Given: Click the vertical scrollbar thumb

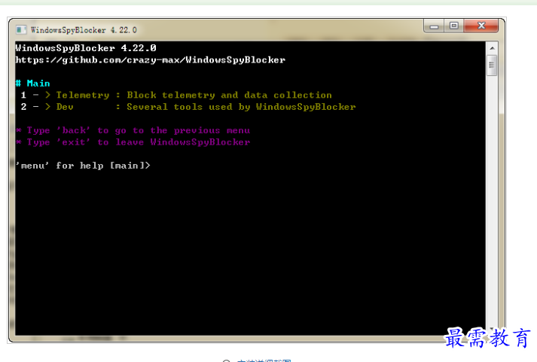Looking at the screenshot, I should click(492, 65).
